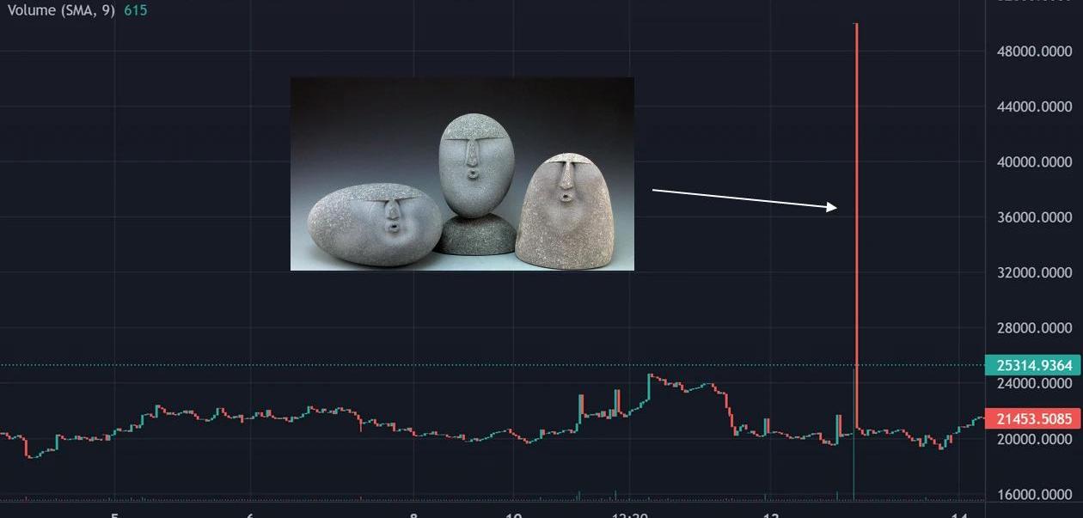This screenshot has height=518, width=1083.
Task: Click the 40000.0000 price axis label
Action: pos(1034,162)
